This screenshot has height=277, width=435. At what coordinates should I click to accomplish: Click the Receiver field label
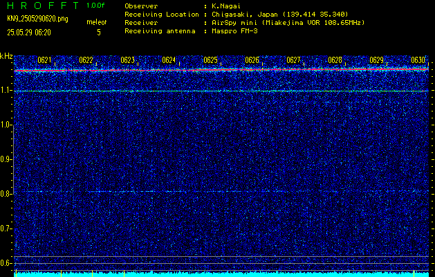[x=141, y=23]
